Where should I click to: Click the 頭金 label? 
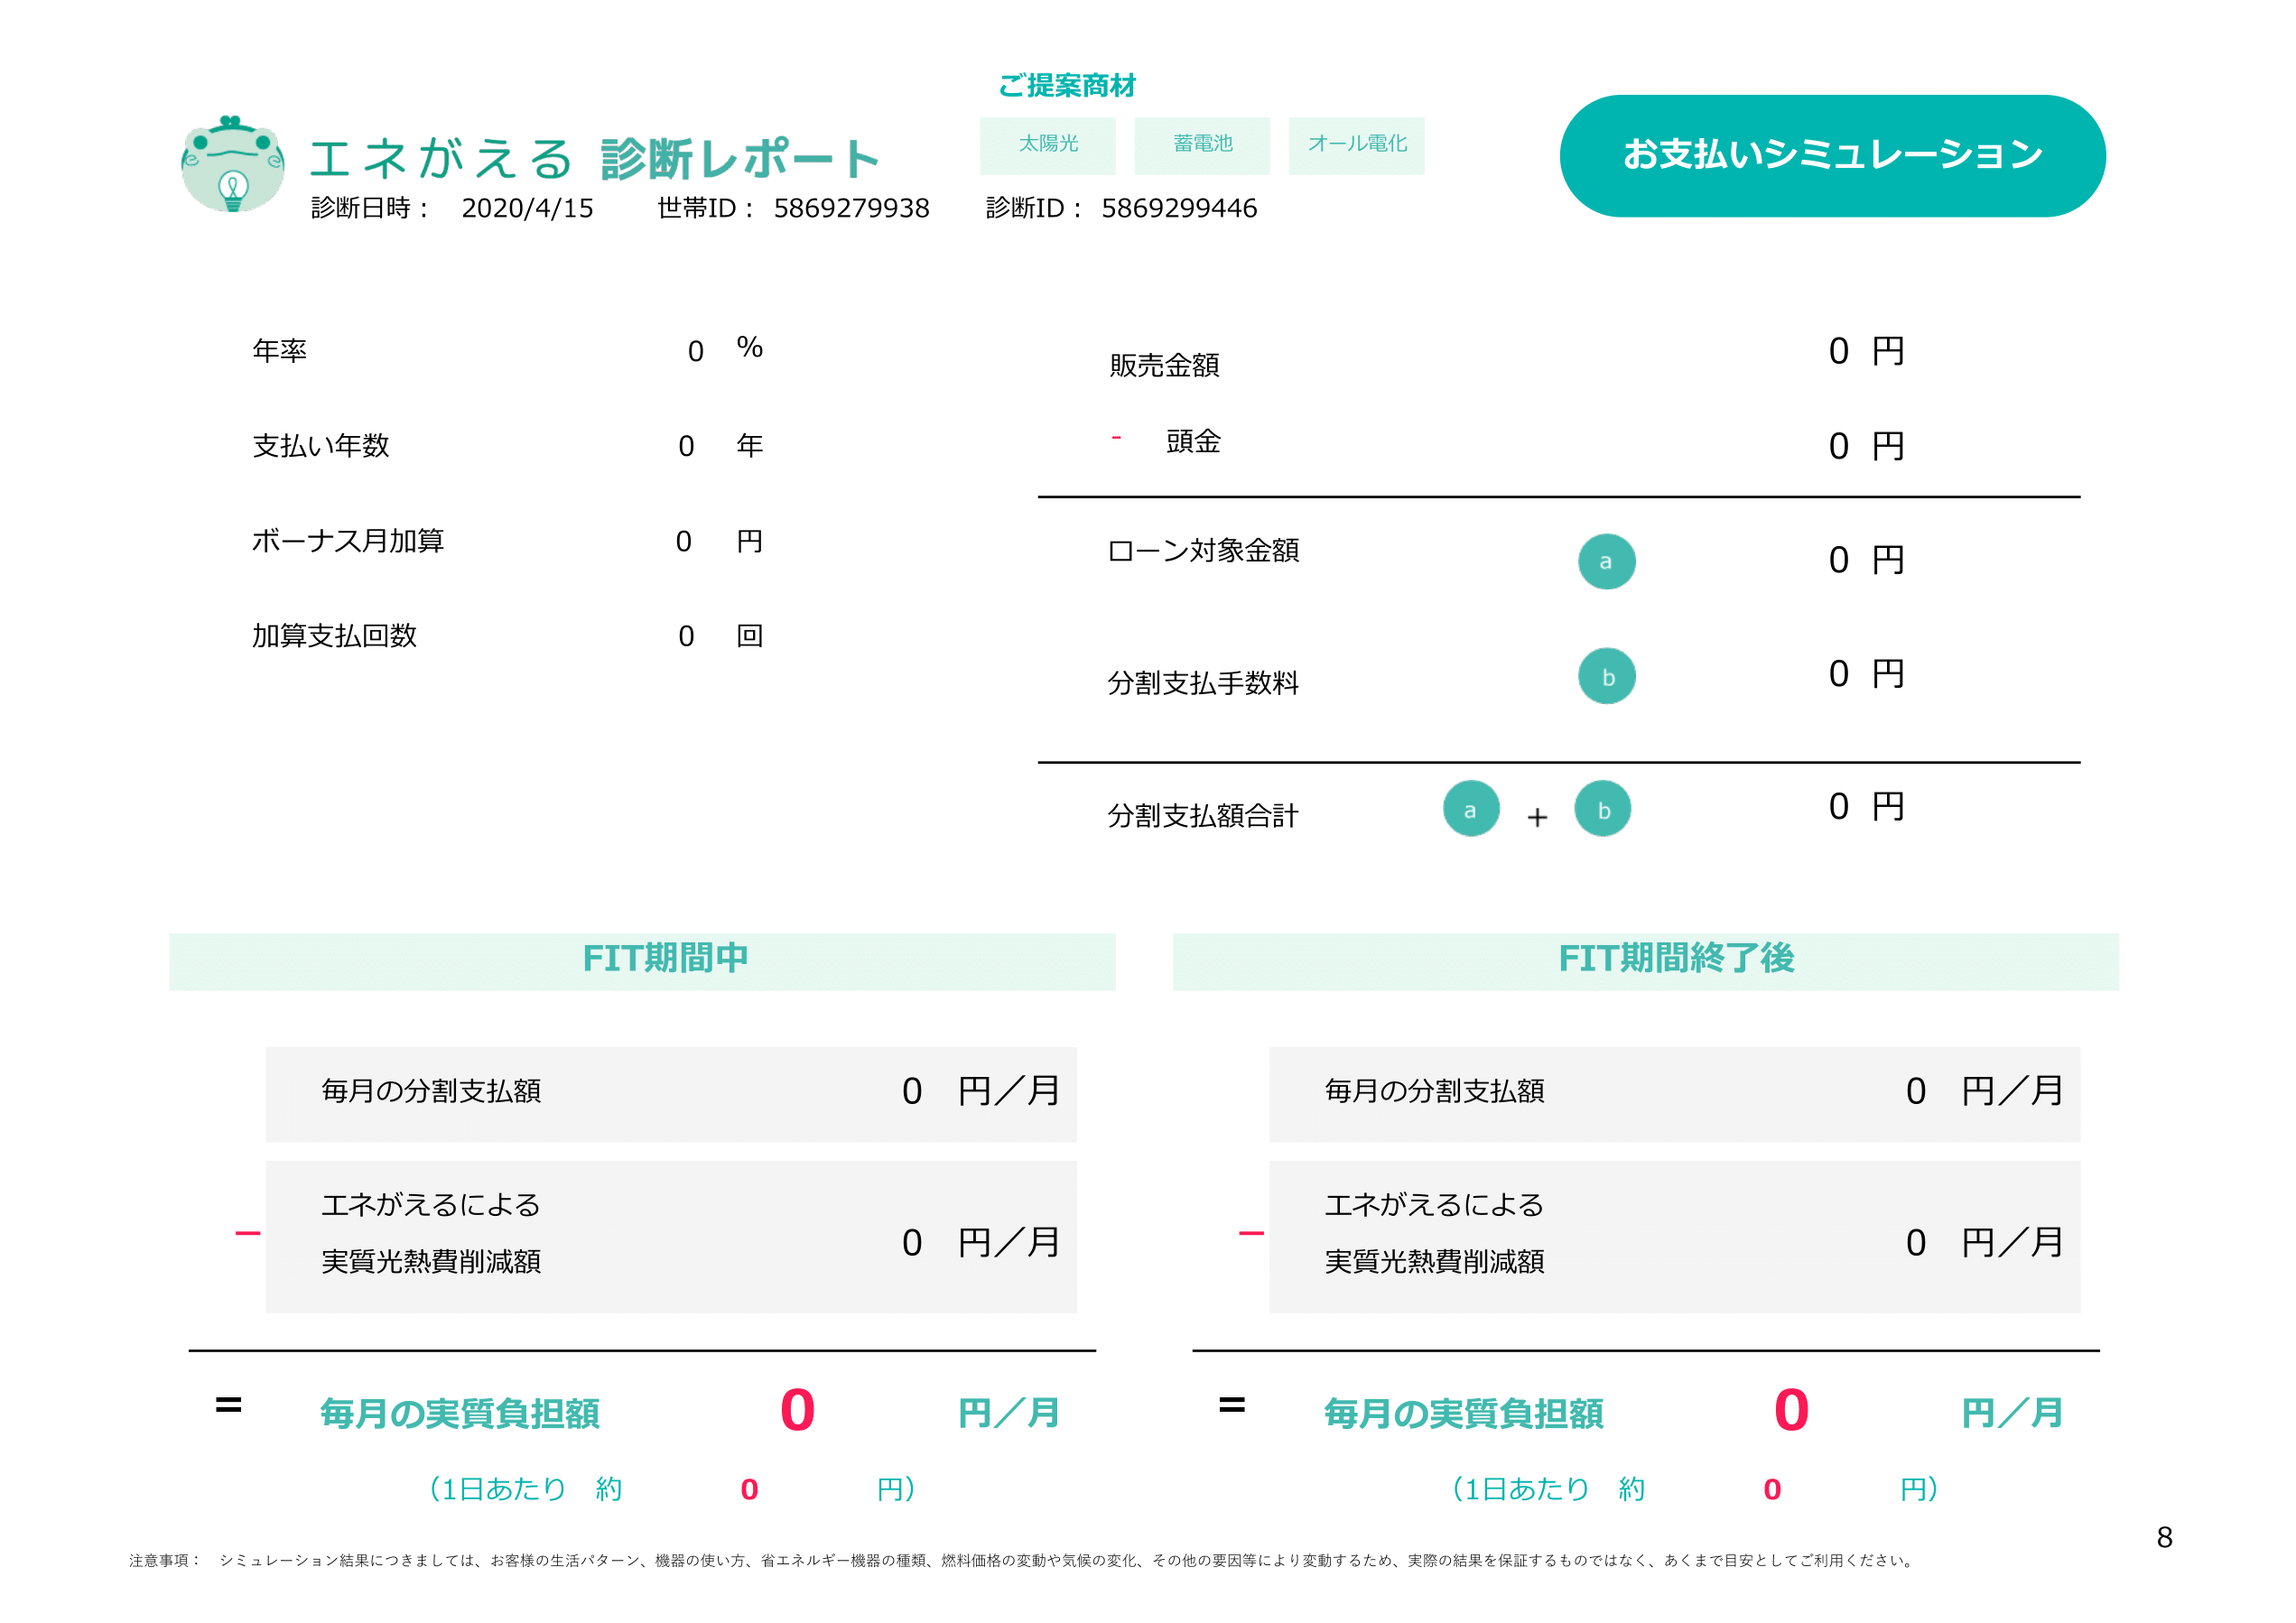pos(1193,441)
